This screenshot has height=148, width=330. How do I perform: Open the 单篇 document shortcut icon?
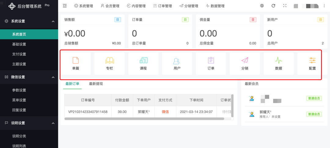75,61
